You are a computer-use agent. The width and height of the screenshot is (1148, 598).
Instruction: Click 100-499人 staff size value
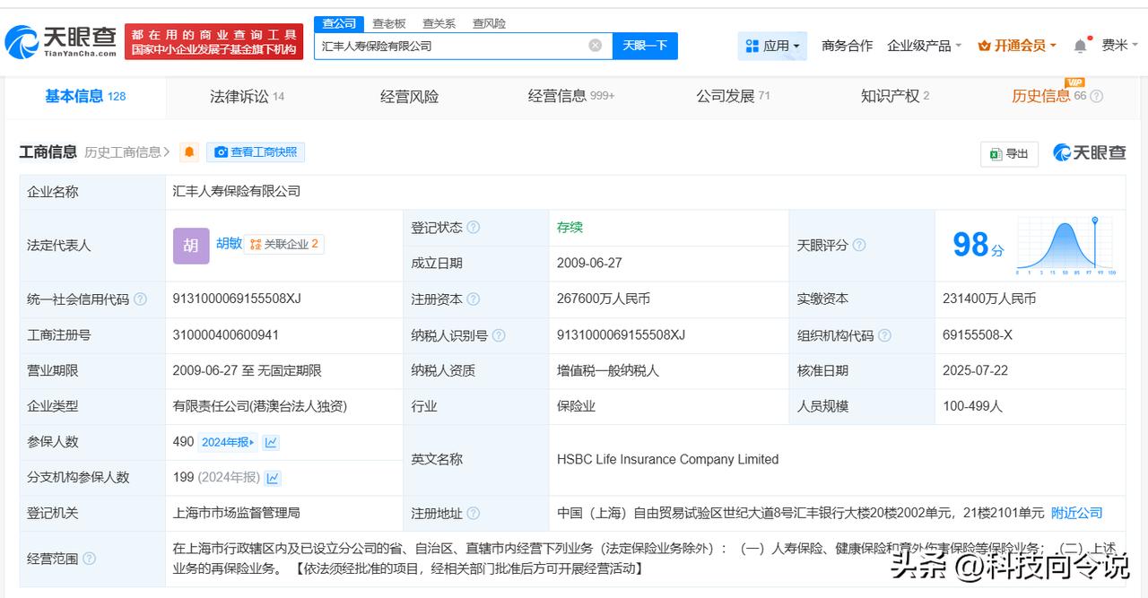pos(973,407)
